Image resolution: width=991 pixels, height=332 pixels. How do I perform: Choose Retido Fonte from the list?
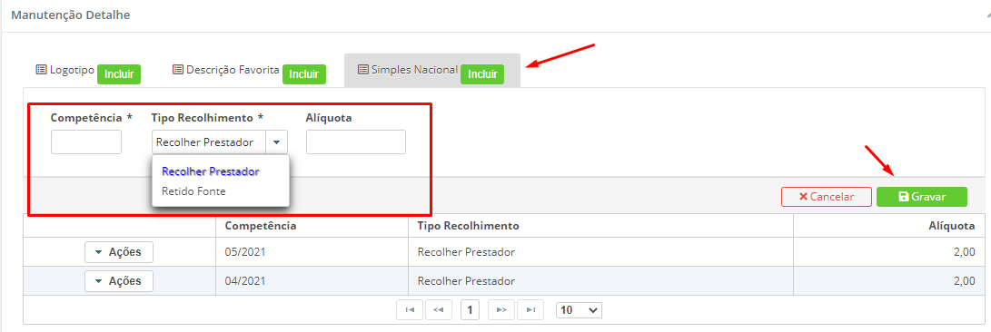[193, 190]
